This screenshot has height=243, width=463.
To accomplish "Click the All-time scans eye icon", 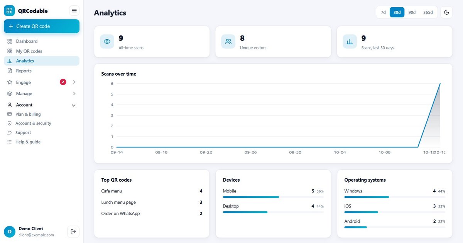I will (x=107, y=42).
